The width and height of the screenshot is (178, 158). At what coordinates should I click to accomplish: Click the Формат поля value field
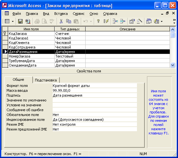(x=95, y=86)
